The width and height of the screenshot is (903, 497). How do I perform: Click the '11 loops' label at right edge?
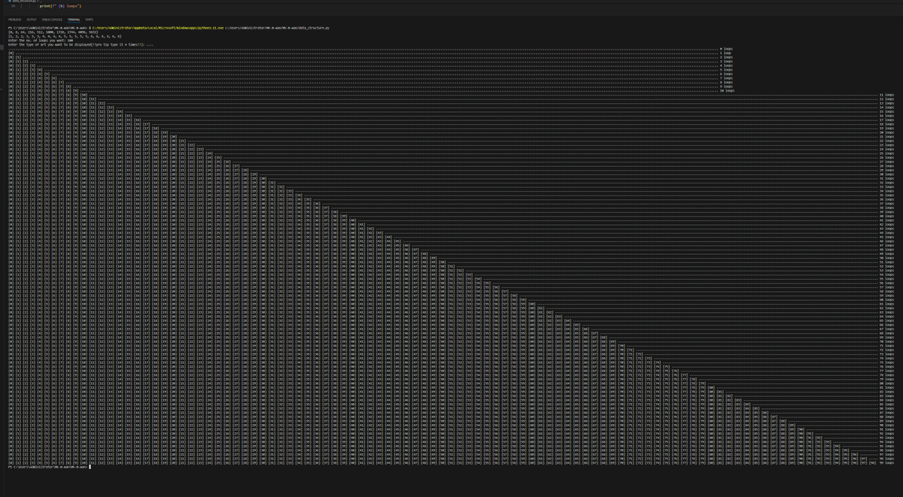pyautogui.click(x=886, y=96)
